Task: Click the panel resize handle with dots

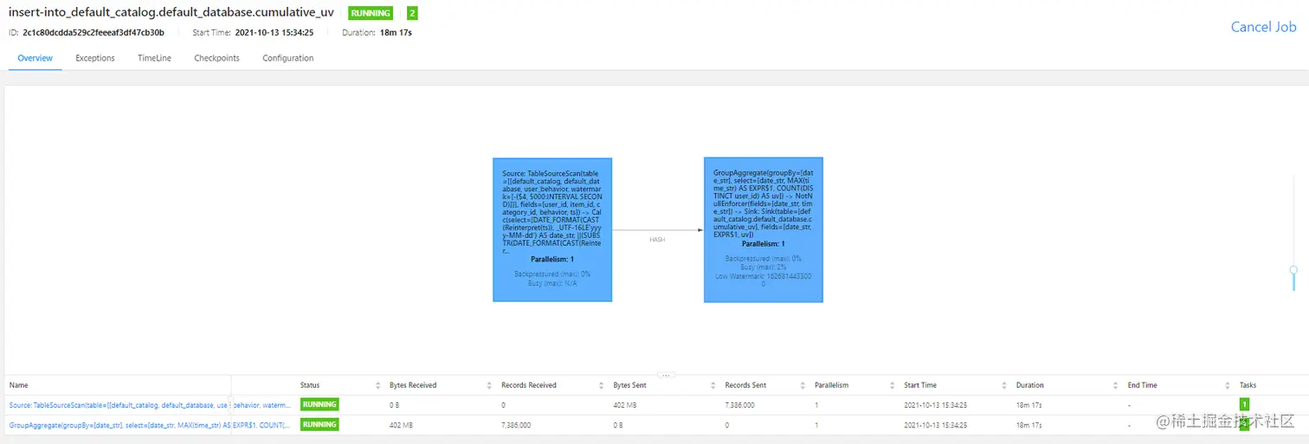Action: pos(666,375)
